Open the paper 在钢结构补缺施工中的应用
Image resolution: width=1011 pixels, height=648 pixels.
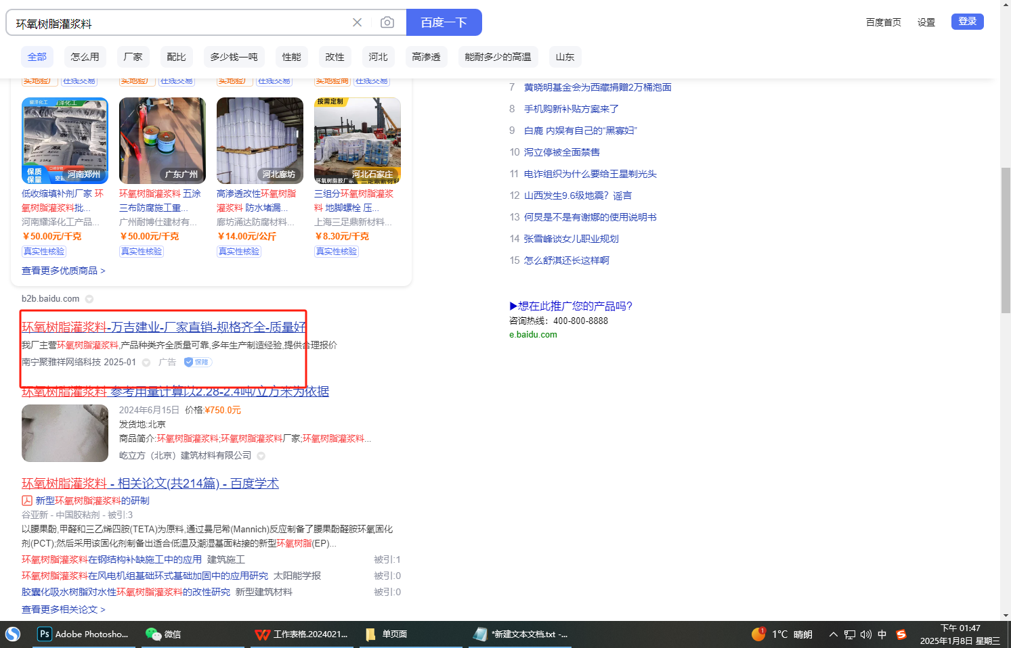(x=112, y=559)
